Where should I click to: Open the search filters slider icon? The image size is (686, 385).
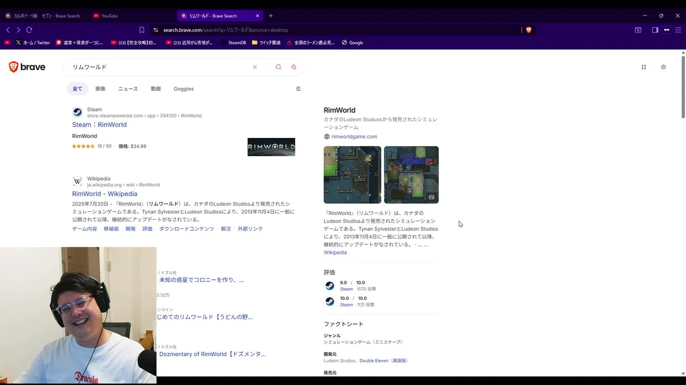click(299, 89)
